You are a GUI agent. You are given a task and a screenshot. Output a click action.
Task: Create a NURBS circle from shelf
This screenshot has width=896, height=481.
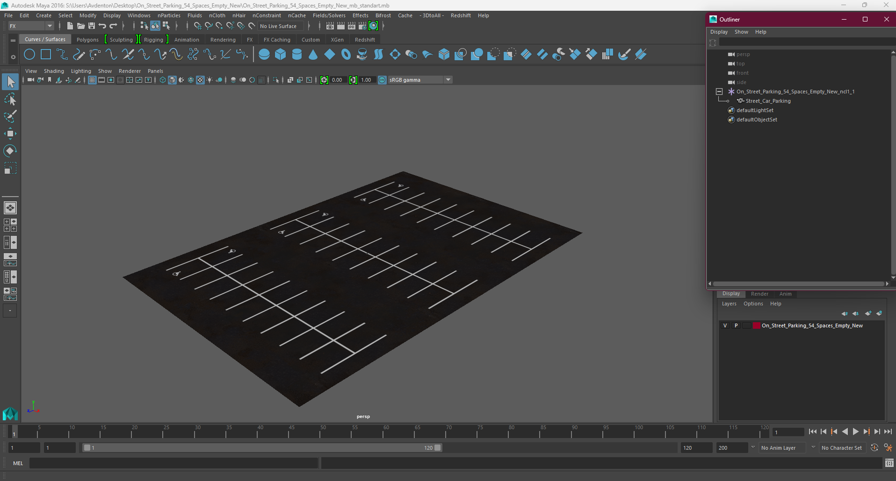pyautogui.click(x=29, y=54)
